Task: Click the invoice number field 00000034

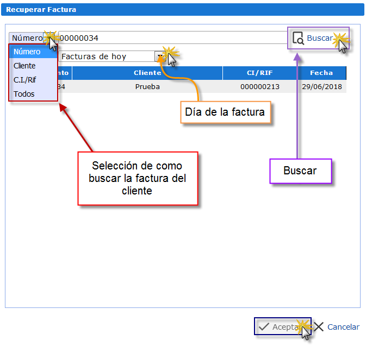Action: click(x=173, y=37)
